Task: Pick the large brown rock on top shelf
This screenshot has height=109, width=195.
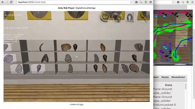Action: [x=66, y=47]
